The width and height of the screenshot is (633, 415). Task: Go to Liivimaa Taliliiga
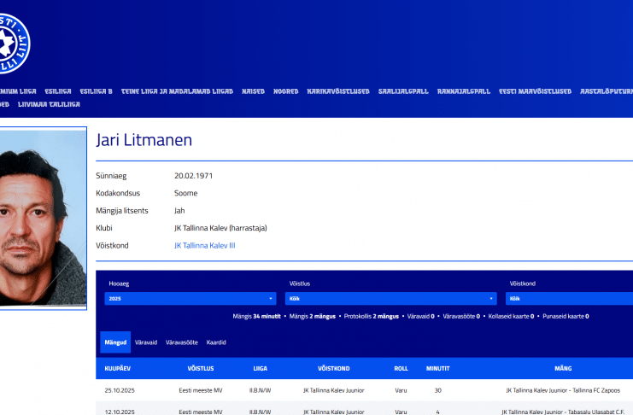[x=49, y=104]
